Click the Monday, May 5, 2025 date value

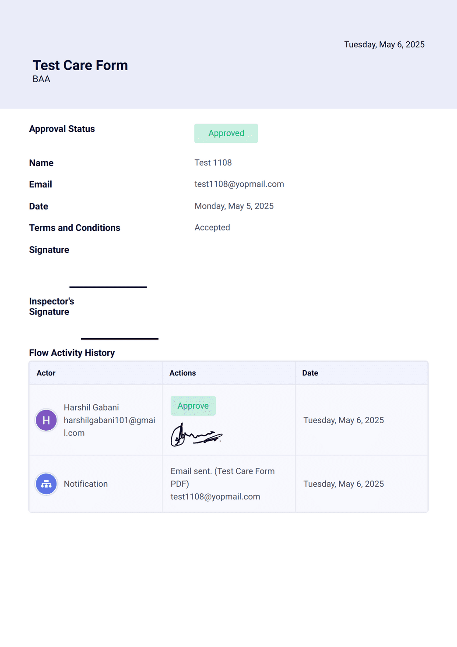click(x=234, y=206)
